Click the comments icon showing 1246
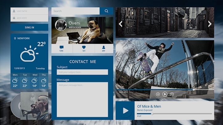 click(61, 47)
